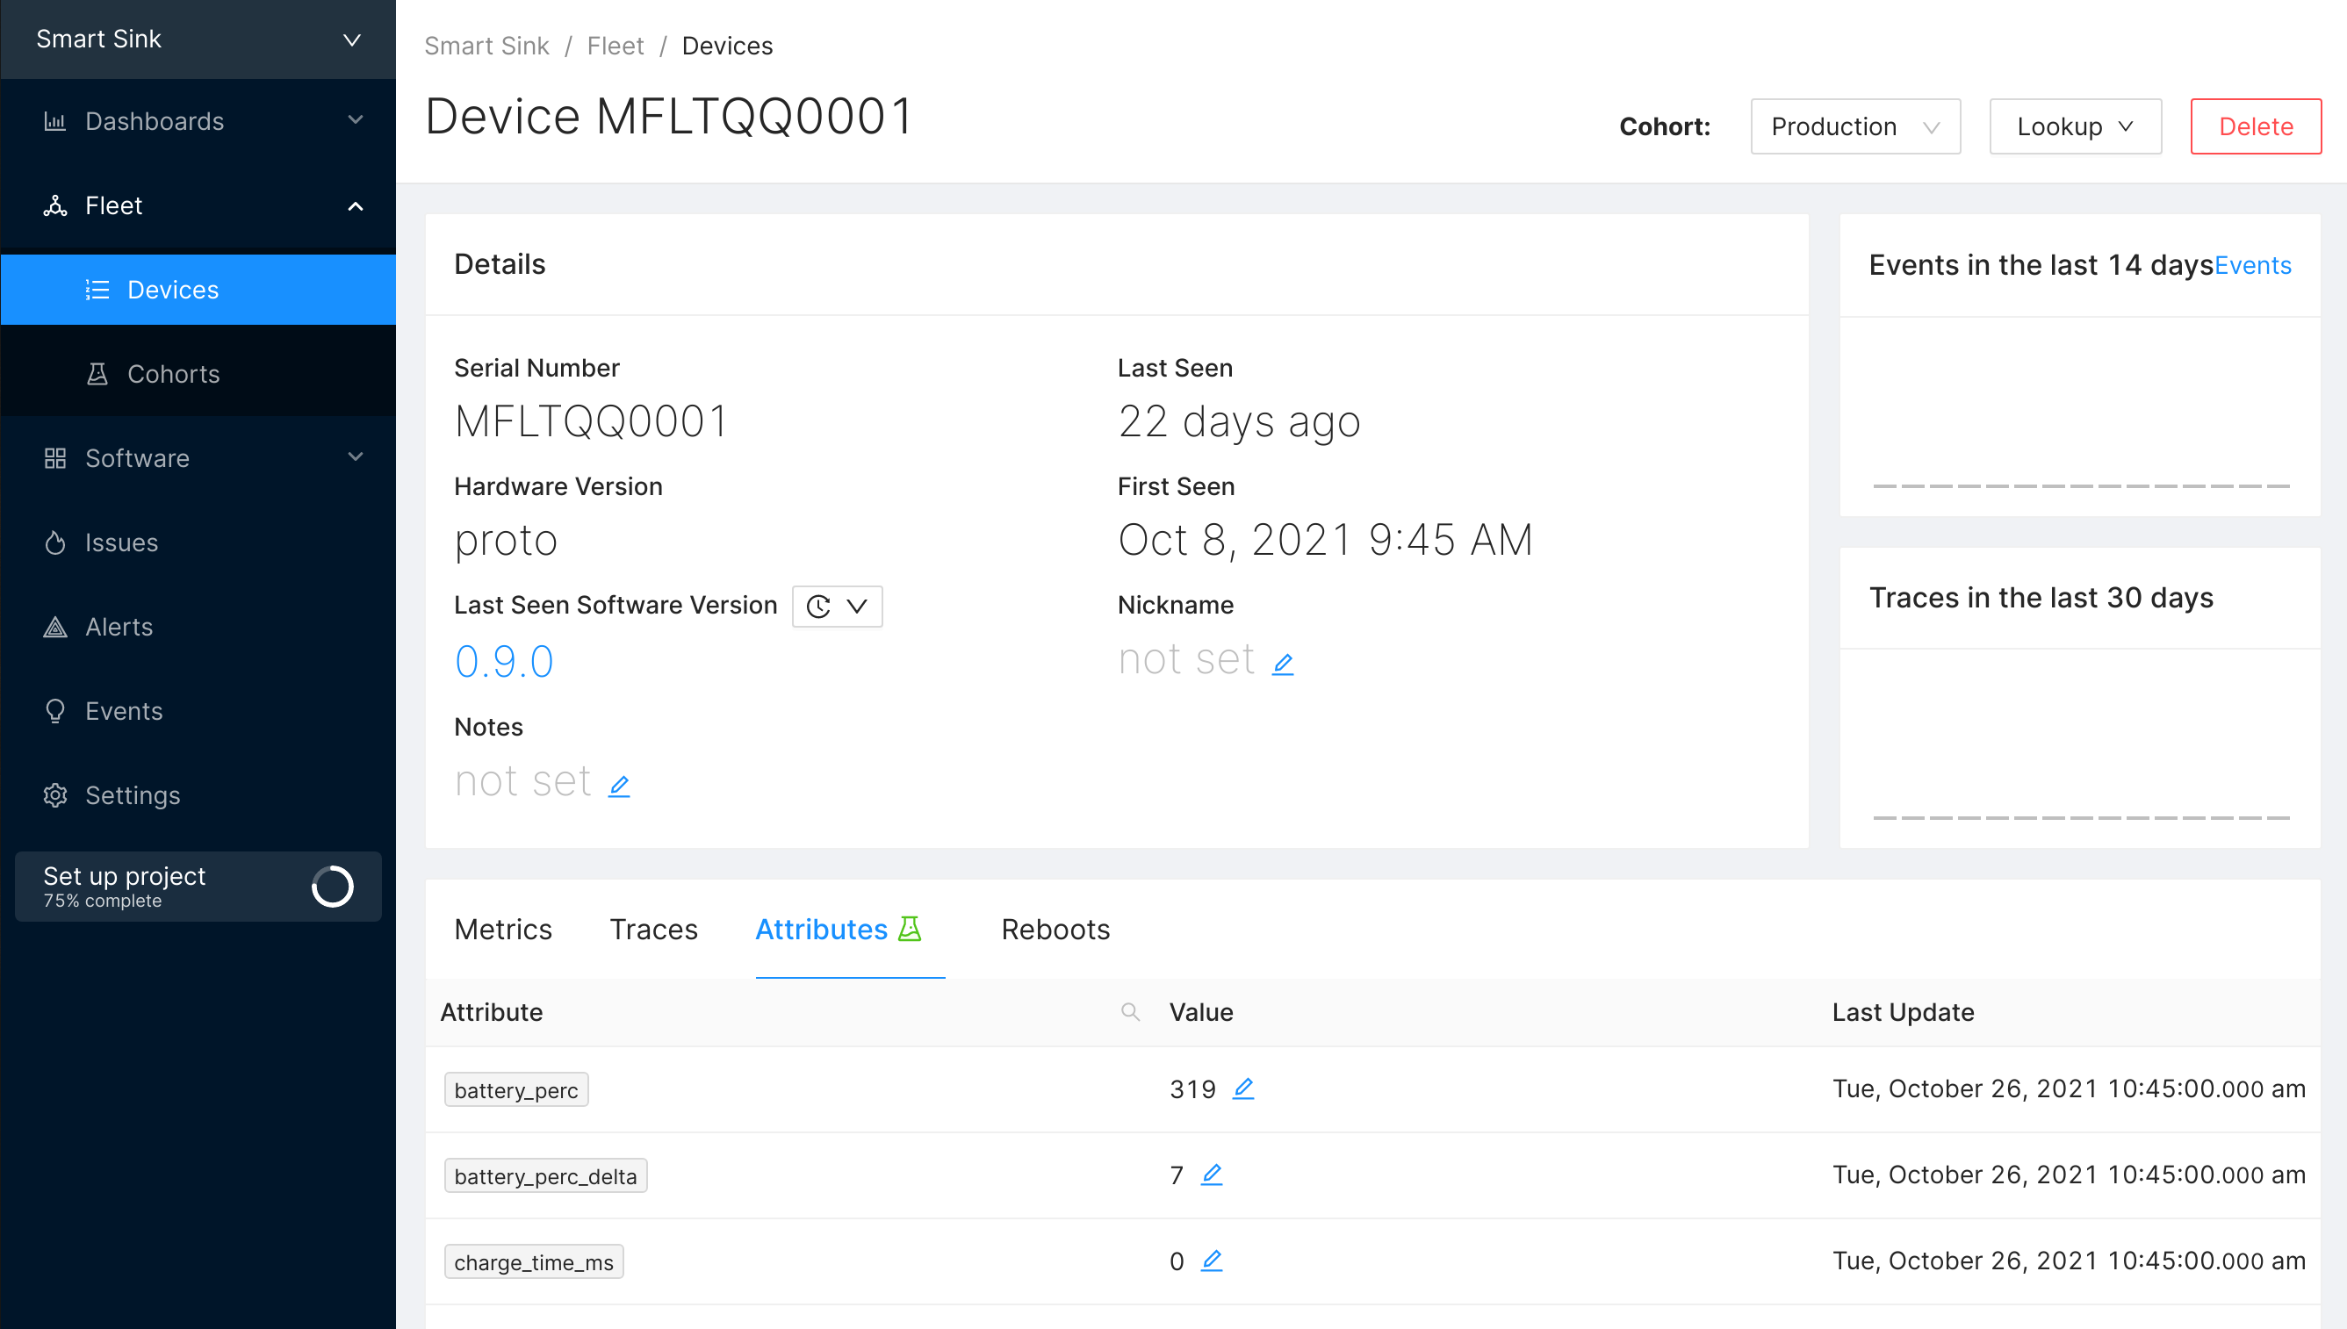This screenshot has height=1329, width=2347.
Task: Switch to the Metrics tab
Action: (502, 930)
